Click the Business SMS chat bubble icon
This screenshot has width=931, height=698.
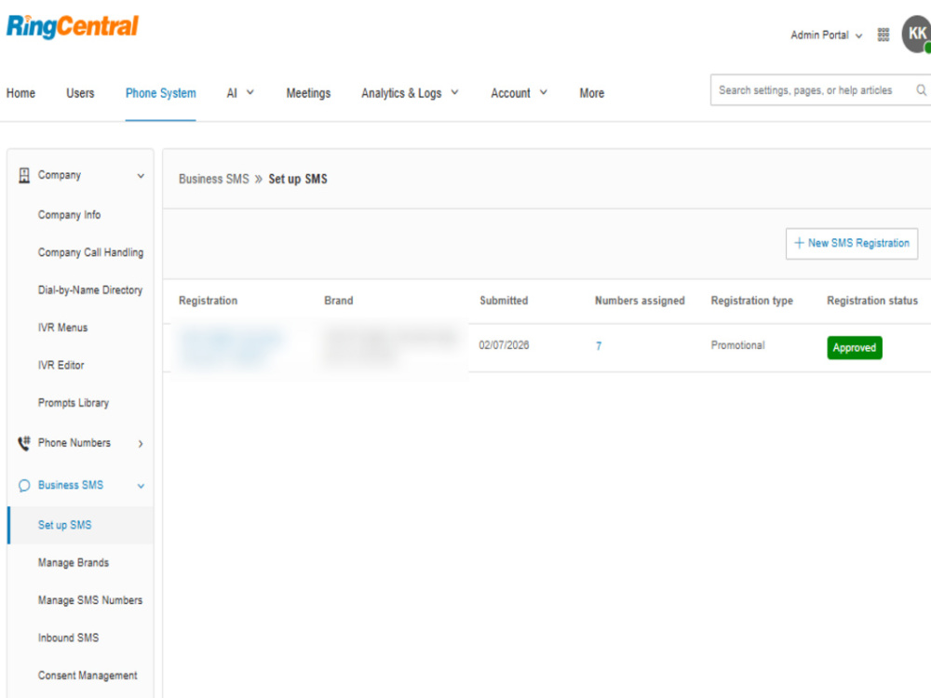click(x=24, y=486)
